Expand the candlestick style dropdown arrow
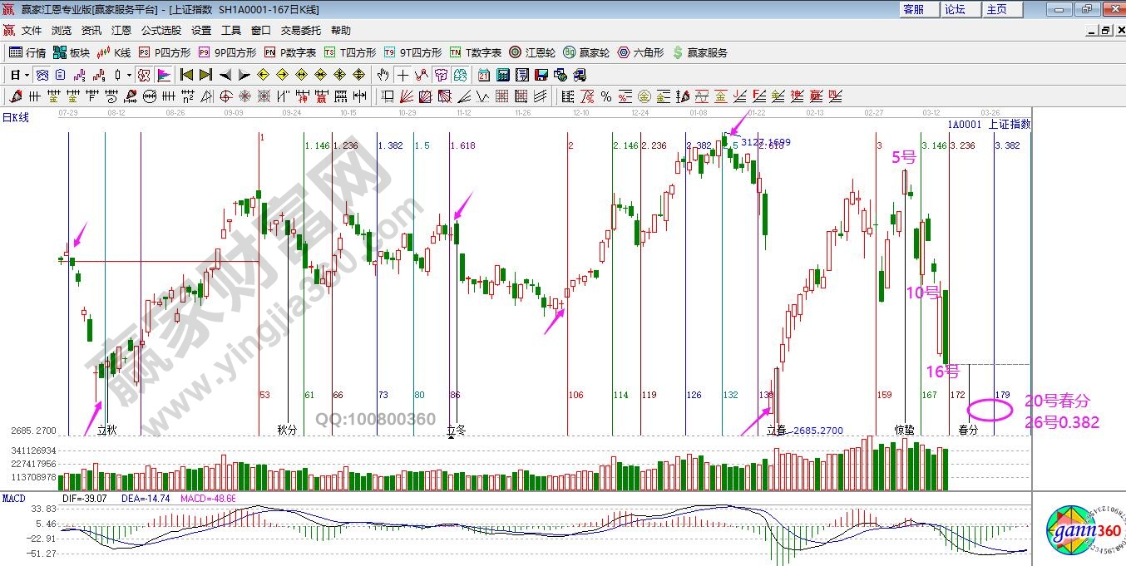 tap(130, 75)
